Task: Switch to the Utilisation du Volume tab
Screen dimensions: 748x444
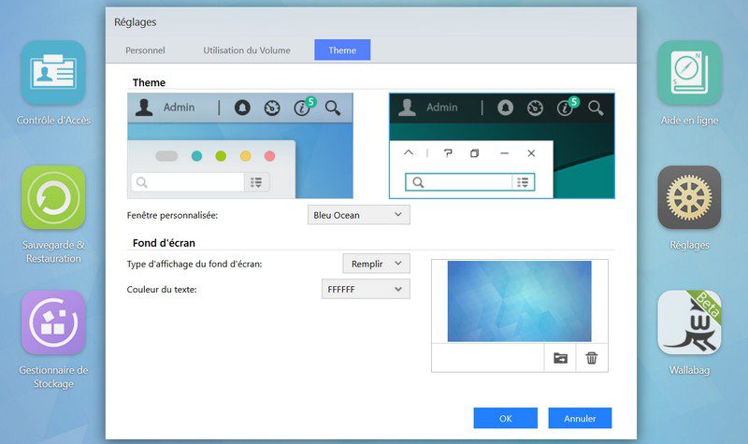Action: (x=247, y=50)
